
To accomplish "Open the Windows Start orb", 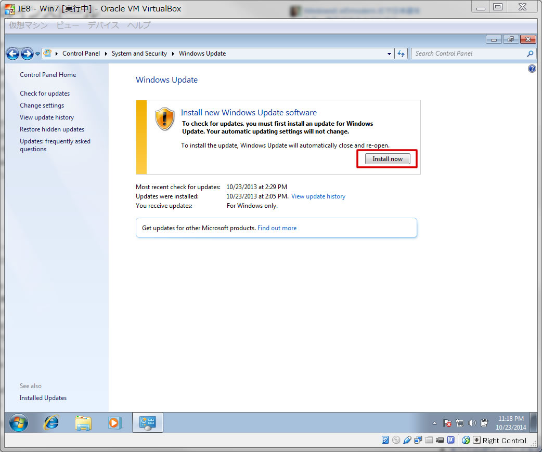I will pyautogui.click(x=19, y=422).
